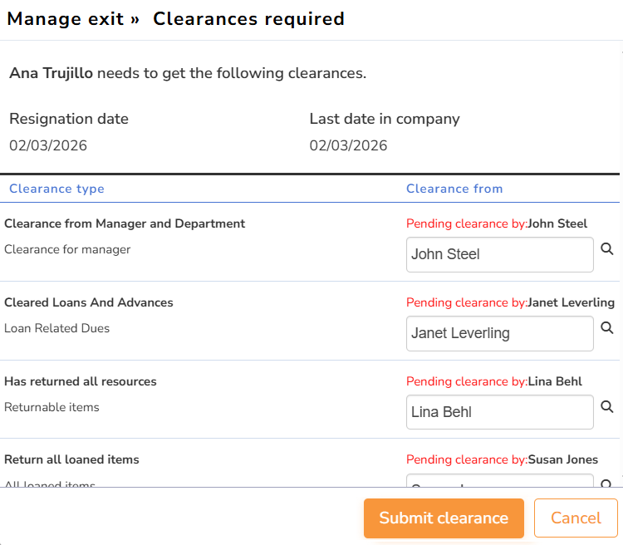Click the Last date in company value
This screenshot has height=545, width=623.
(348, 145)
